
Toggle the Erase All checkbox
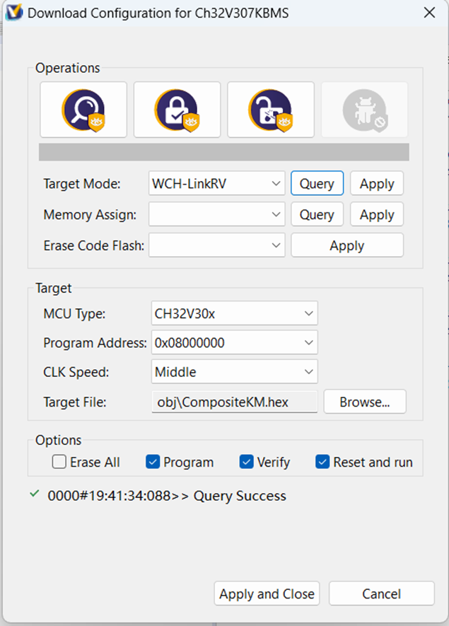[59, 462]
